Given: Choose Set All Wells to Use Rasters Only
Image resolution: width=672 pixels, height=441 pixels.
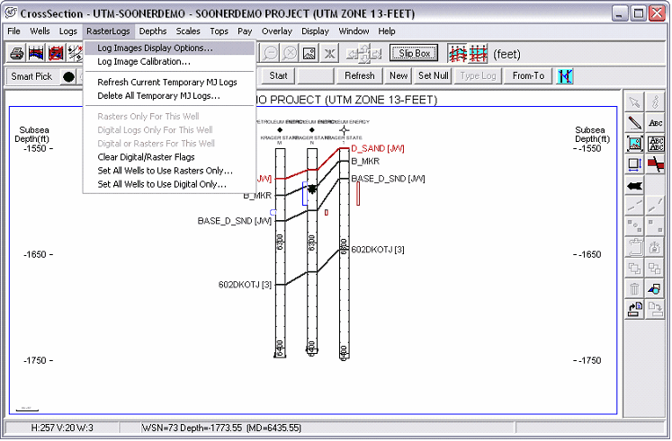Looking at the screenshot, I should [x=165, y=171].
